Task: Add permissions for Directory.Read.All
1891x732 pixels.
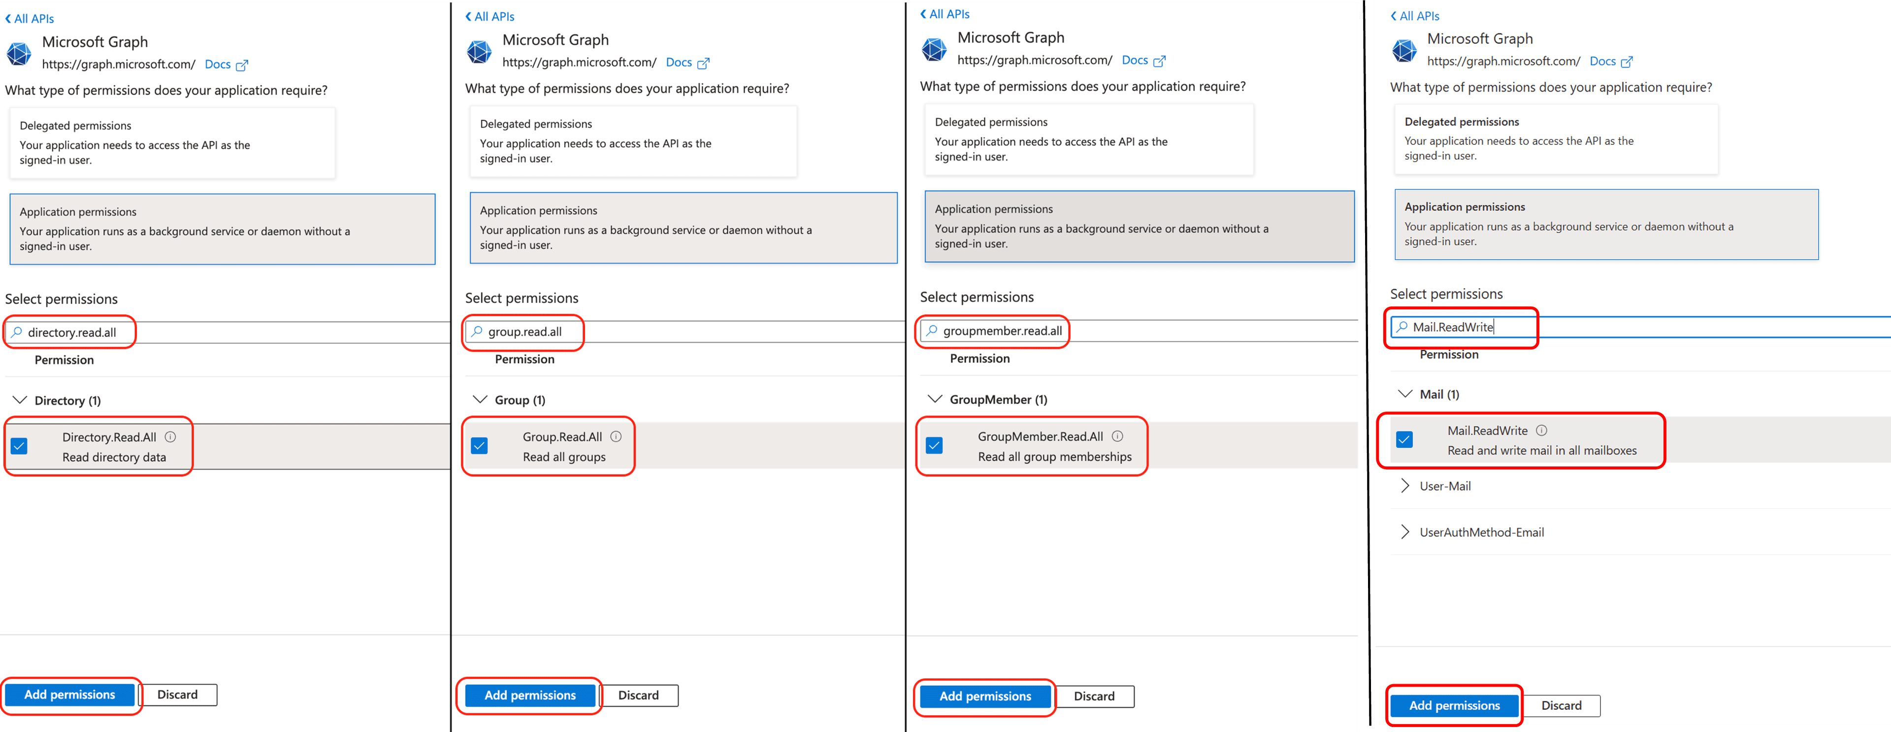Action: point(70,695)
